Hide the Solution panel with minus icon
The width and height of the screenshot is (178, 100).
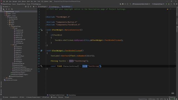pos(36,7)
